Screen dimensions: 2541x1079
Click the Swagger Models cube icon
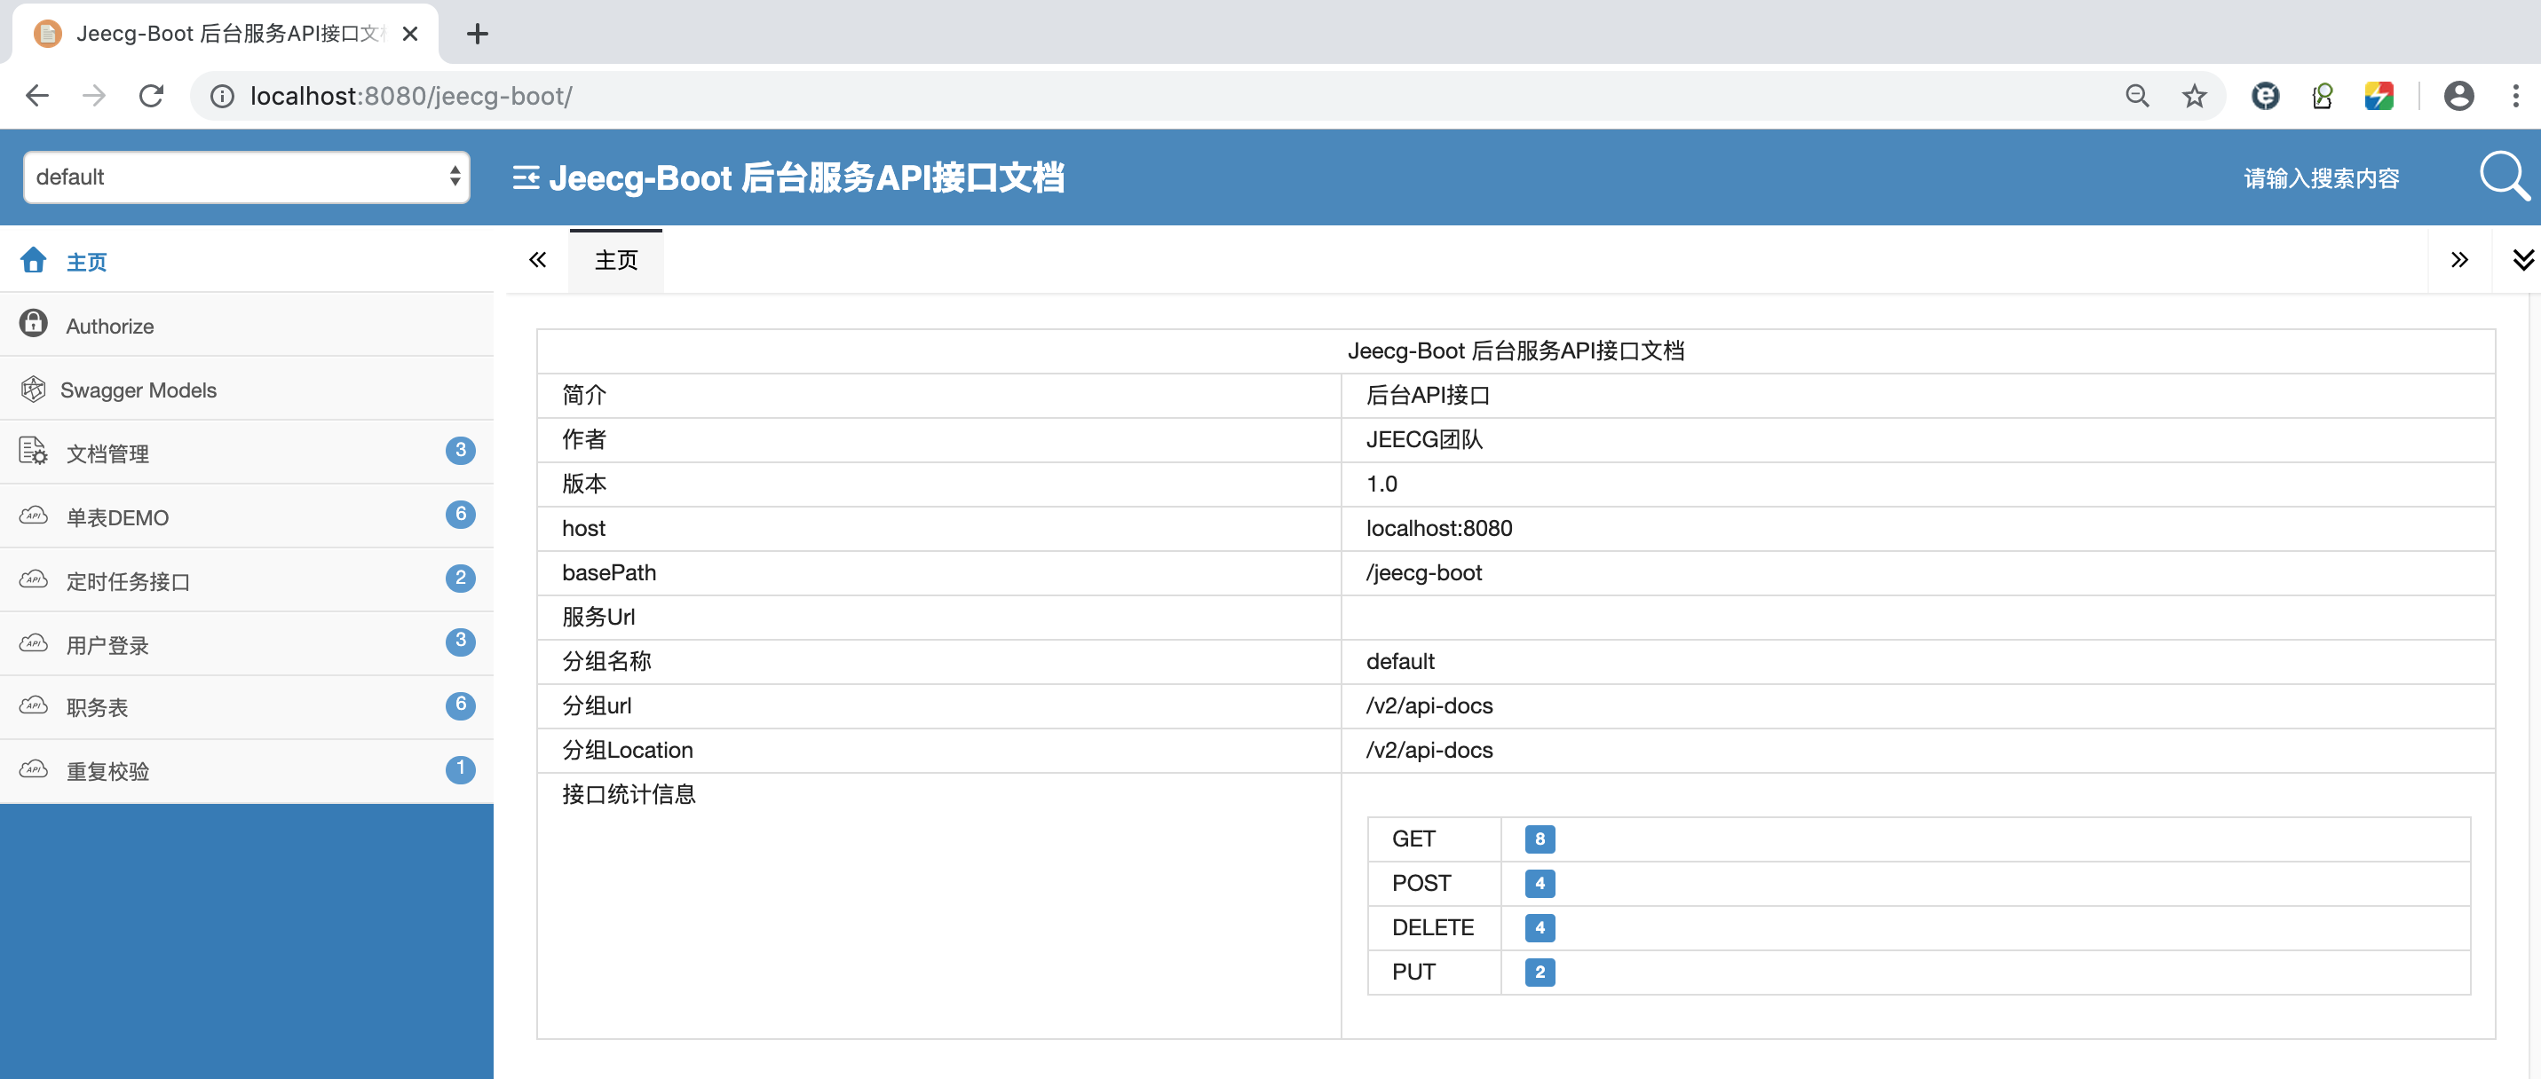pos(34,390)
